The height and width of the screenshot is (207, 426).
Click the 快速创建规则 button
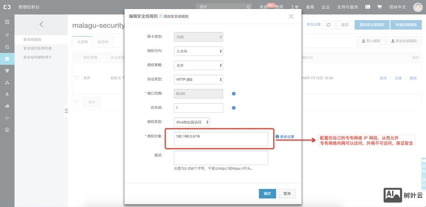click(406, 25)
